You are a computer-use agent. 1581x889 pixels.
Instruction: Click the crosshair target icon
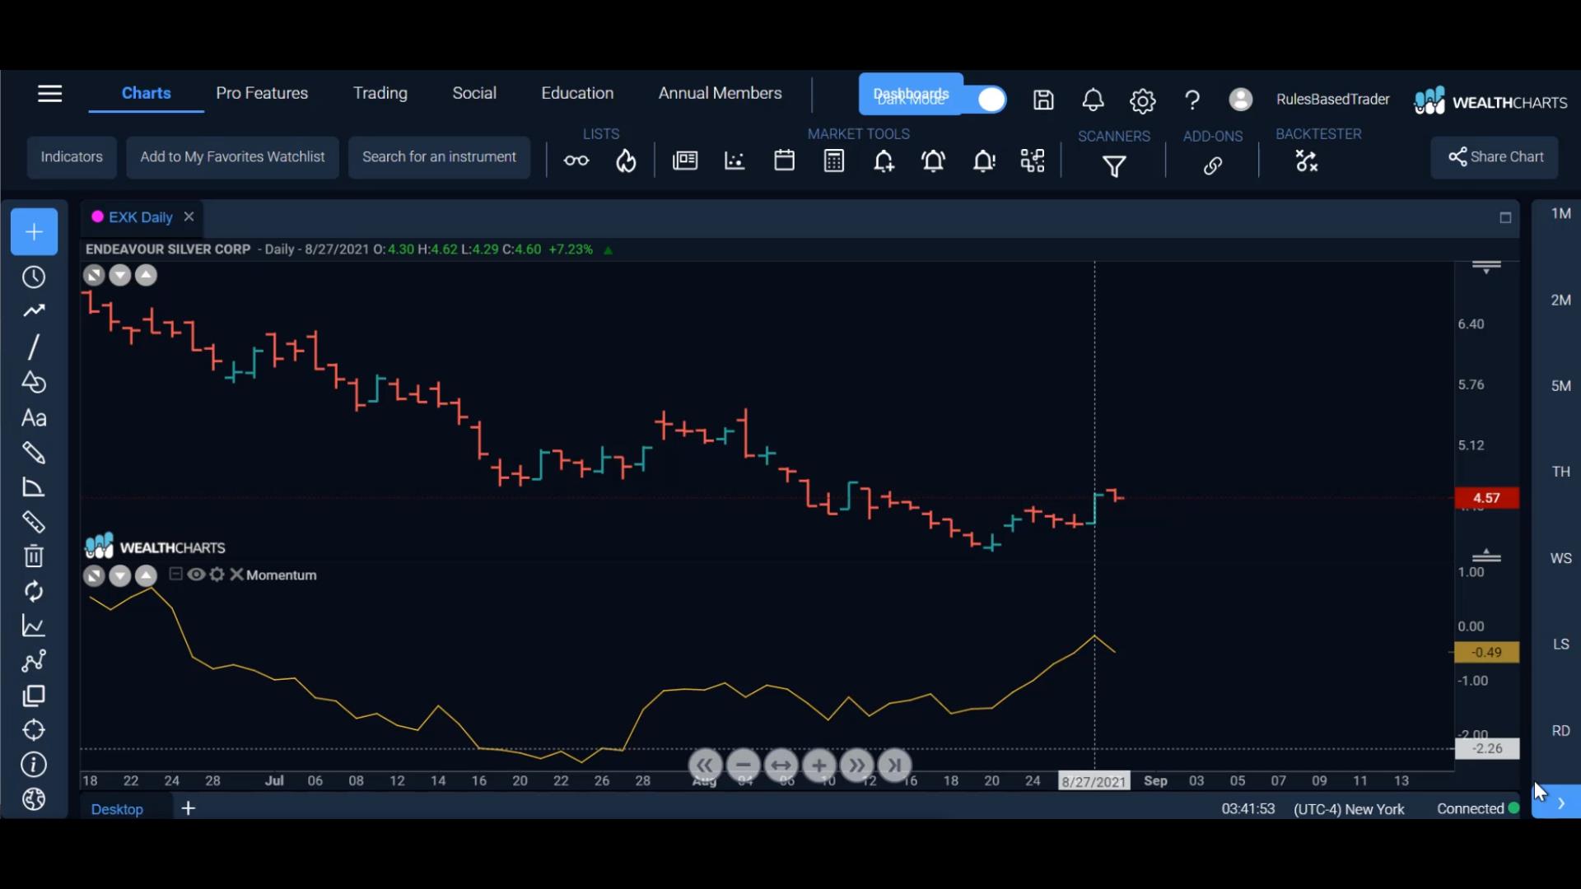(34, 730)
